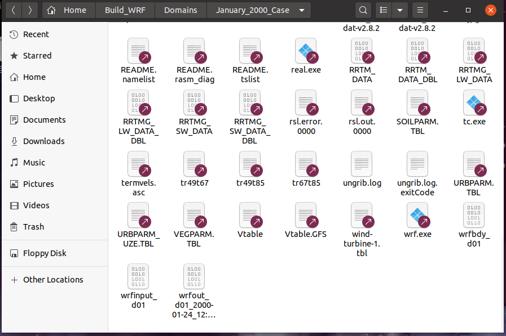Select the tr49t85 file icon
This screenshot has width=506, height=336.
pos(250,164)
